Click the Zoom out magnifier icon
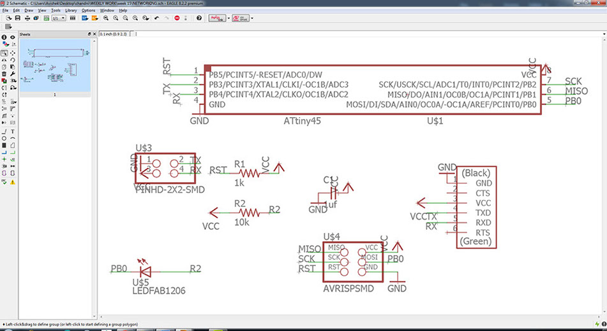607x331 pixels. pos(126,18)
